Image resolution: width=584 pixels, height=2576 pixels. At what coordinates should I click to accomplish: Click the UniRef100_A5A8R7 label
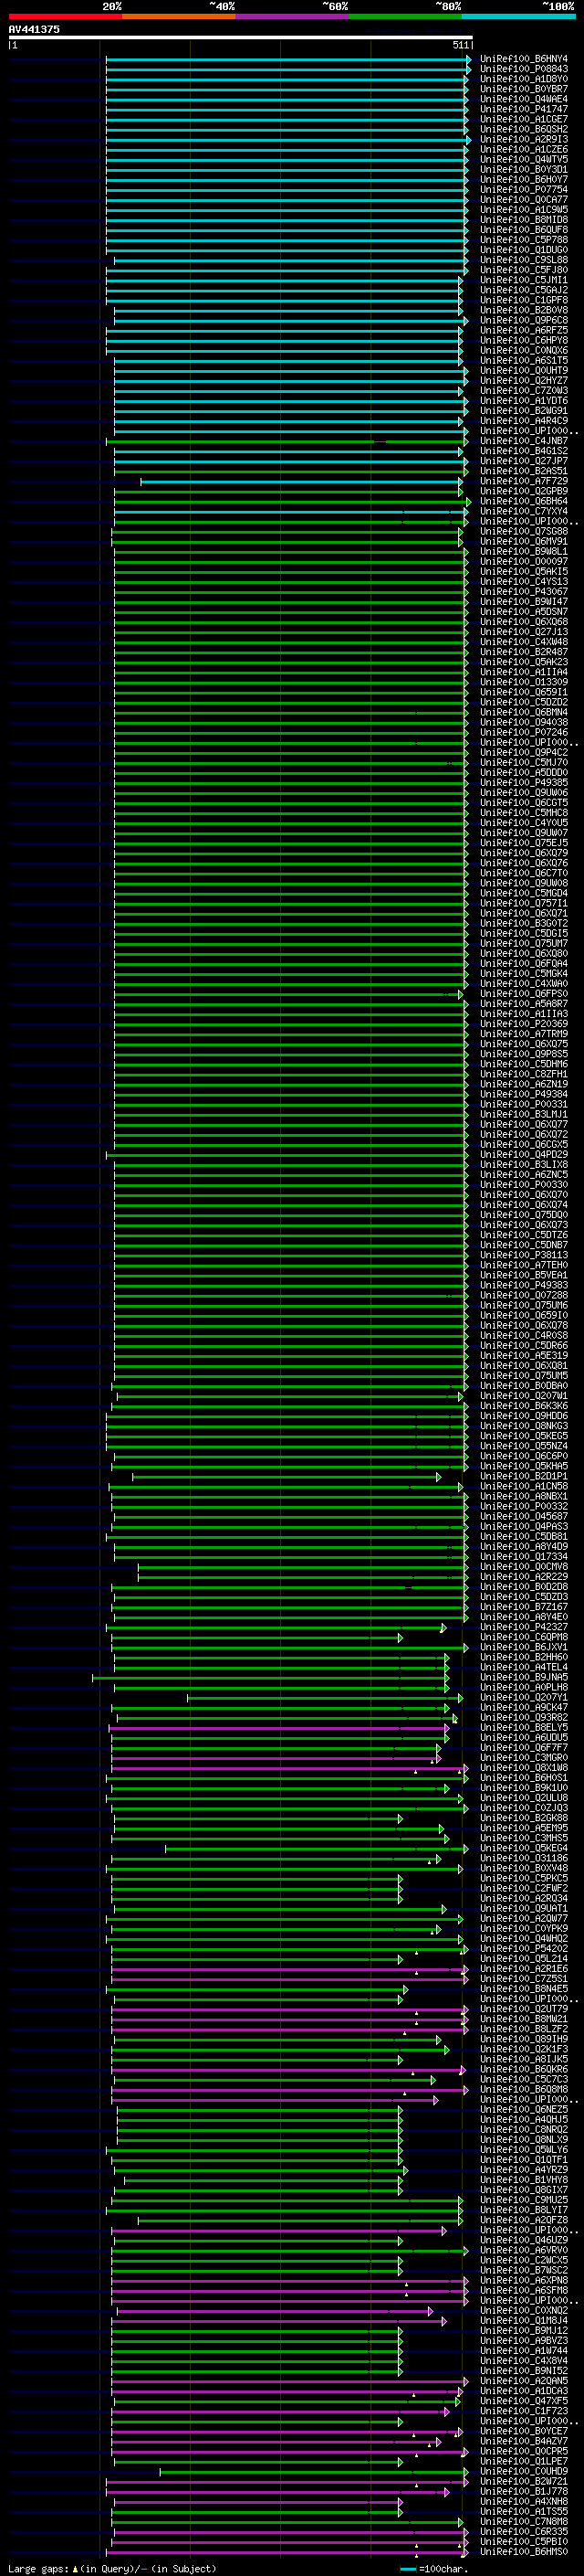pyautogui.click(x=524, y=1004)
